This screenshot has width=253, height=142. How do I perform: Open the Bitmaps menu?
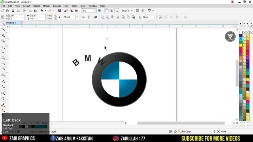point(57,6)
